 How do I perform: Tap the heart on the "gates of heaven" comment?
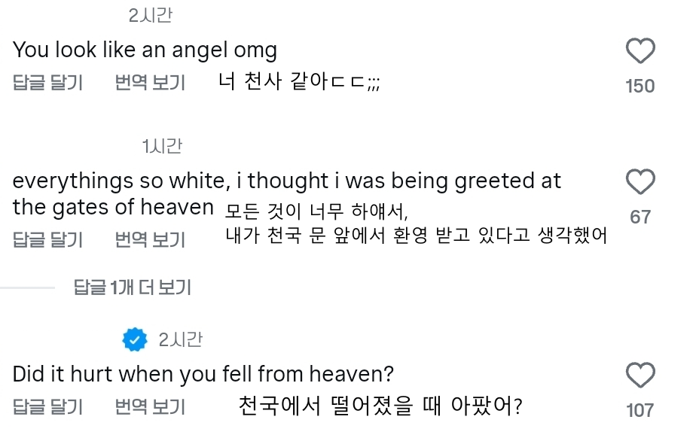[640, 182]
